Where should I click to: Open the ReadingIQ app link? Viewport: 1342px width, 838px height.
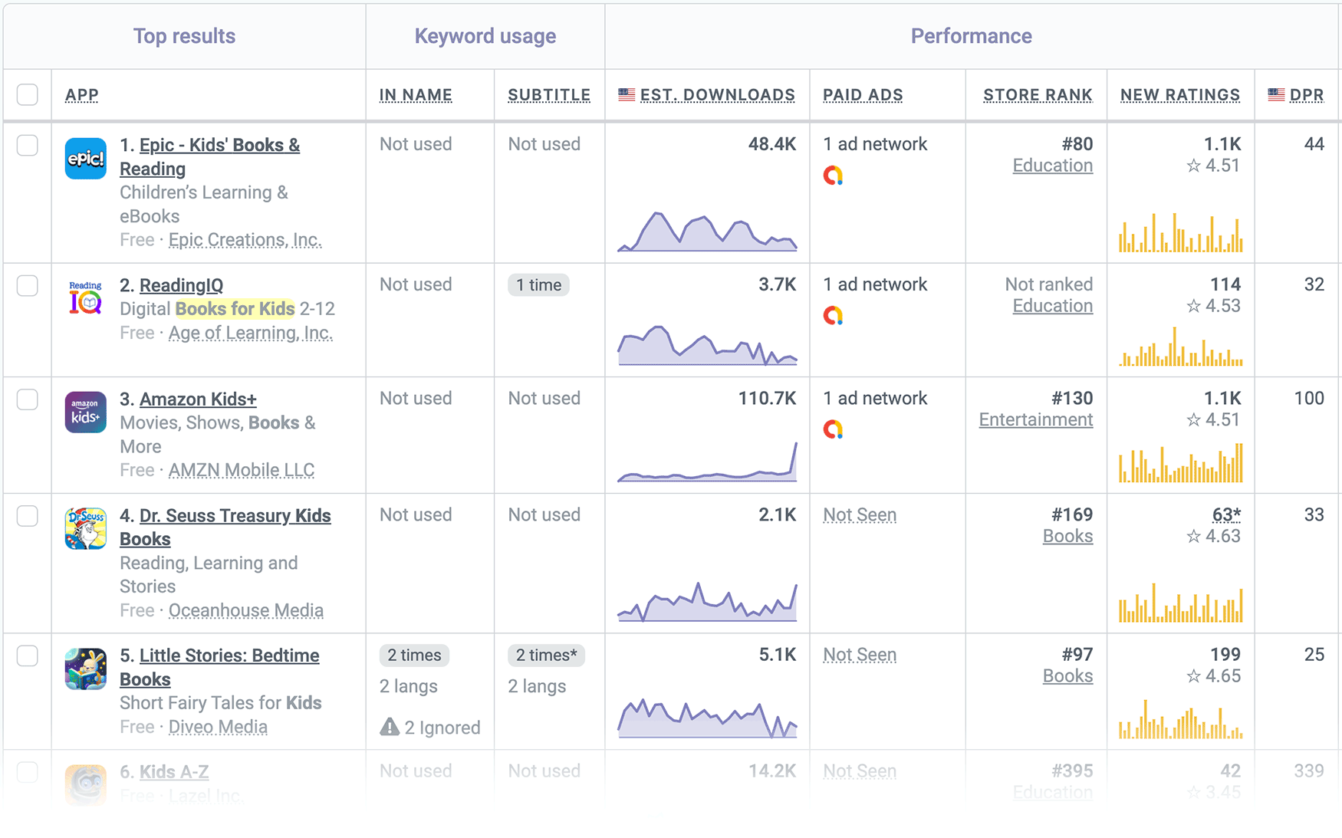coord(181,285)
